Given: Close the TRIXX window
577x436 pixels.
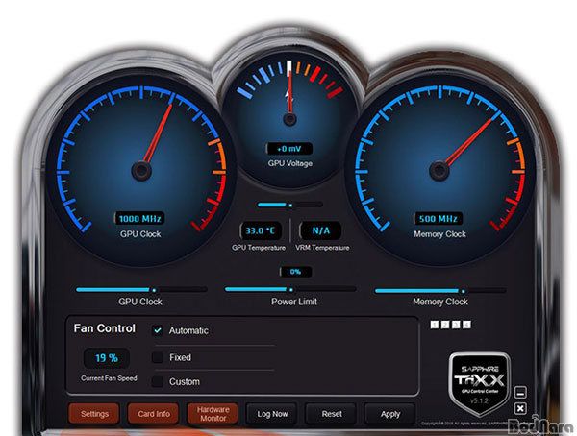Looking at the screenshot, I should click(520, 408).
